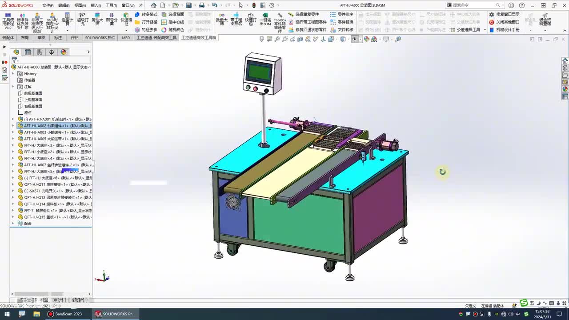Open 属性大师 tool

pos(97,20)
